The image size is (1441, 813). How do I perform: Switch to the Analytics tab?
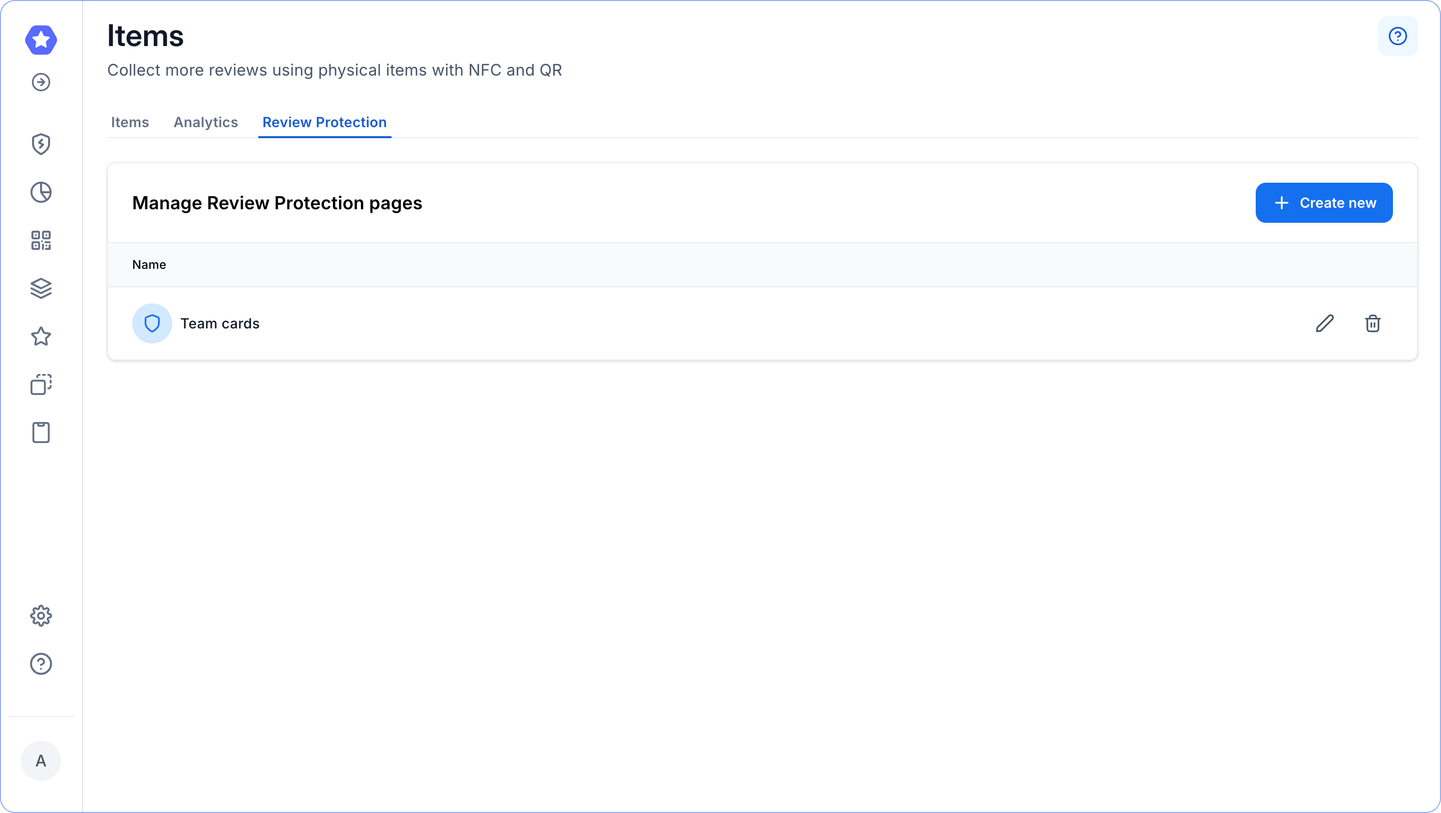(206, 123)
